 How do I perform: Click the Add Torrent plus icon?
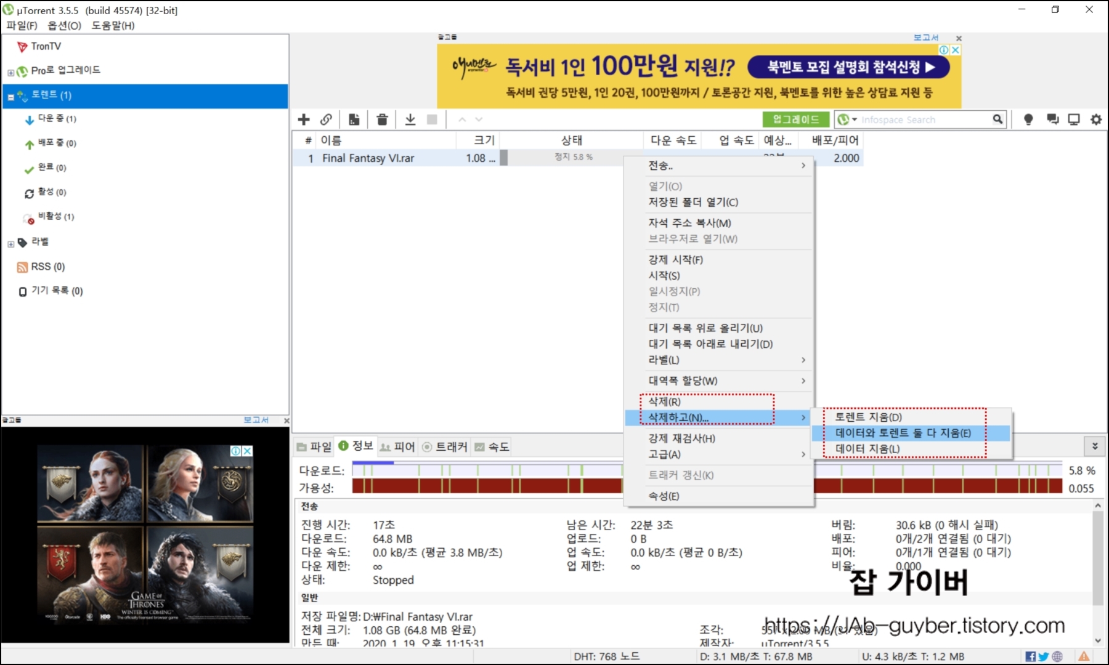point(304,119)
